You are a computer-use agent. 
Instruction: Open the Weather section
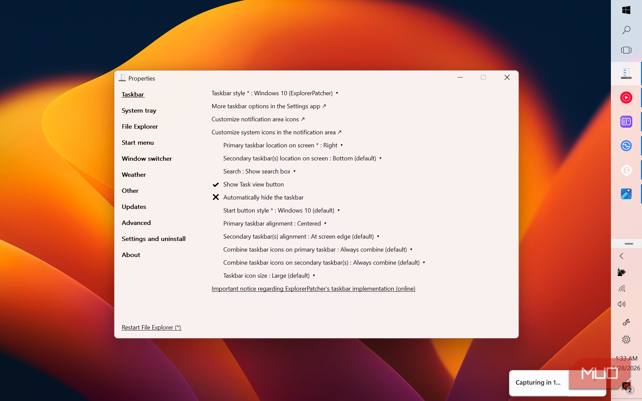134,175
